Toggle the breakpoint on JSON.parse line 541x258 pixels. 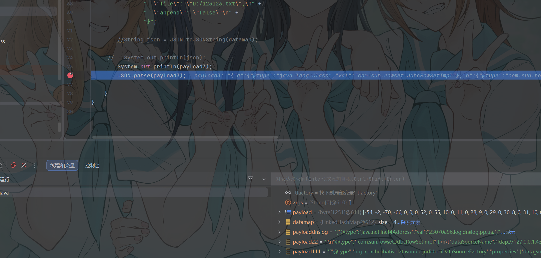click(70, 75)
